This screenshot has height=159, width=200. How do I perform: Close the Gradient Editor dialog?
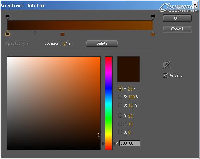195,5
